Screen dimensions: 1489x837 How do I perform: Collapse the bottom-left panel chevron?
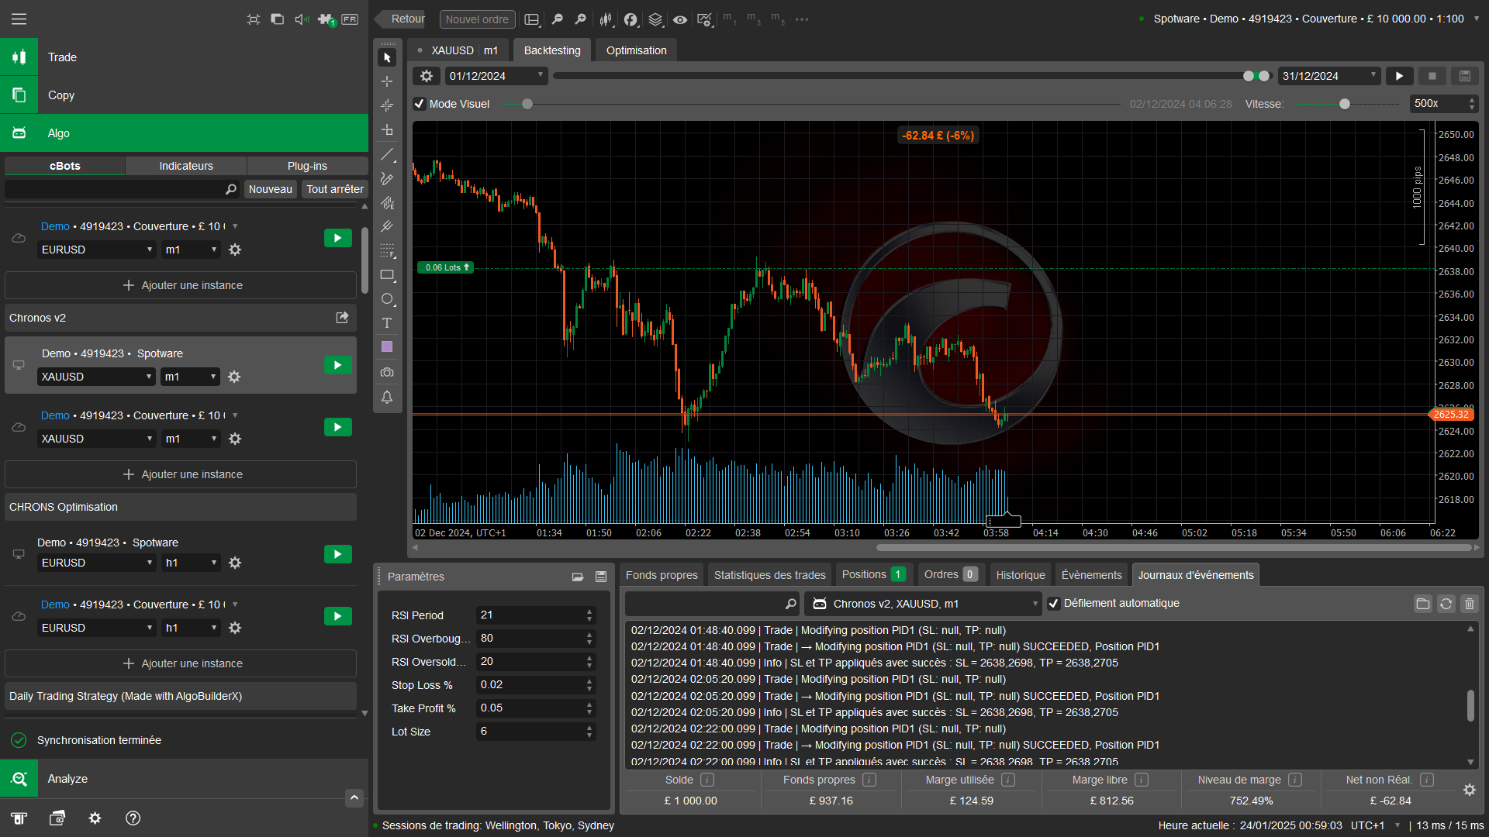pyautogui.click(x=354, y=797)
